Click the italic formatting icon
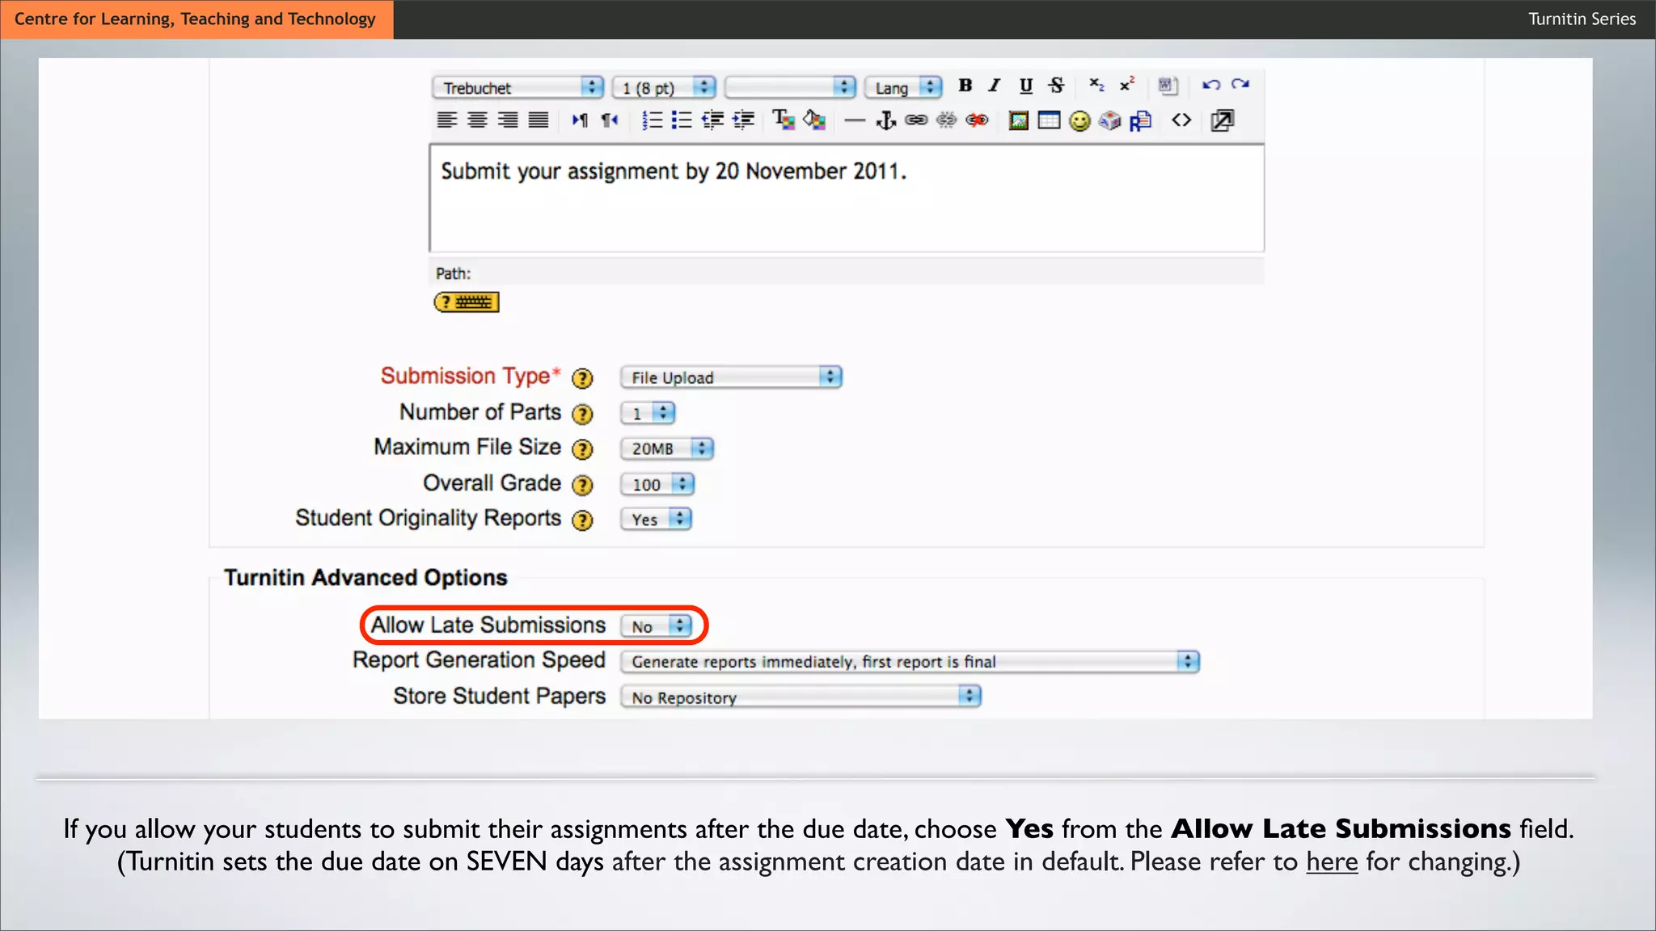The image size is (1656, 931). point(995,86)
